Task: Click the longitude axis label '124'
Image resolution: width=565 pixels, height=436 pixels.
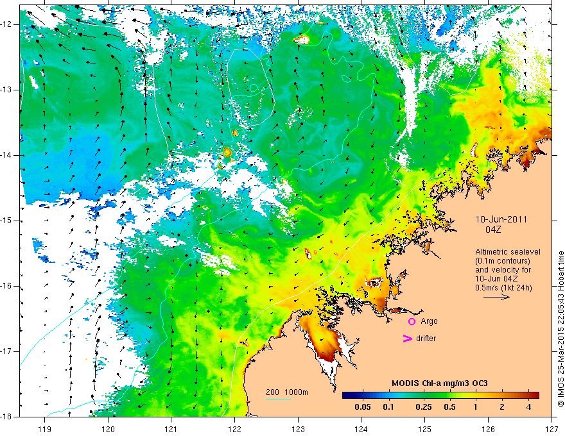Action: 361,430
